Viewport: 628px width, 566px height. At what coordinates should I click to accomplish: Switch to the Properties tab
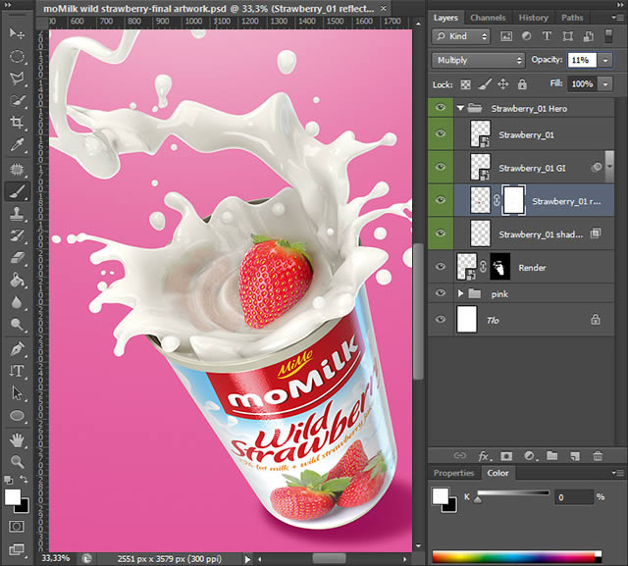tap(453, 473)
